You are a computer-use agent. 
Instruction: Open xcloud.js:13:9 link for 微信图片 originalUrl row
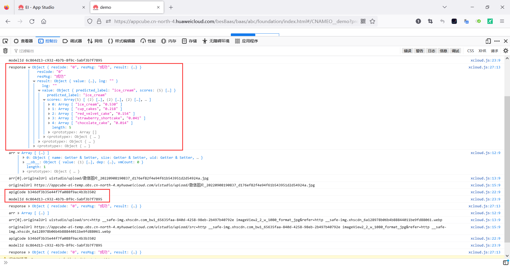click(485, 178)
